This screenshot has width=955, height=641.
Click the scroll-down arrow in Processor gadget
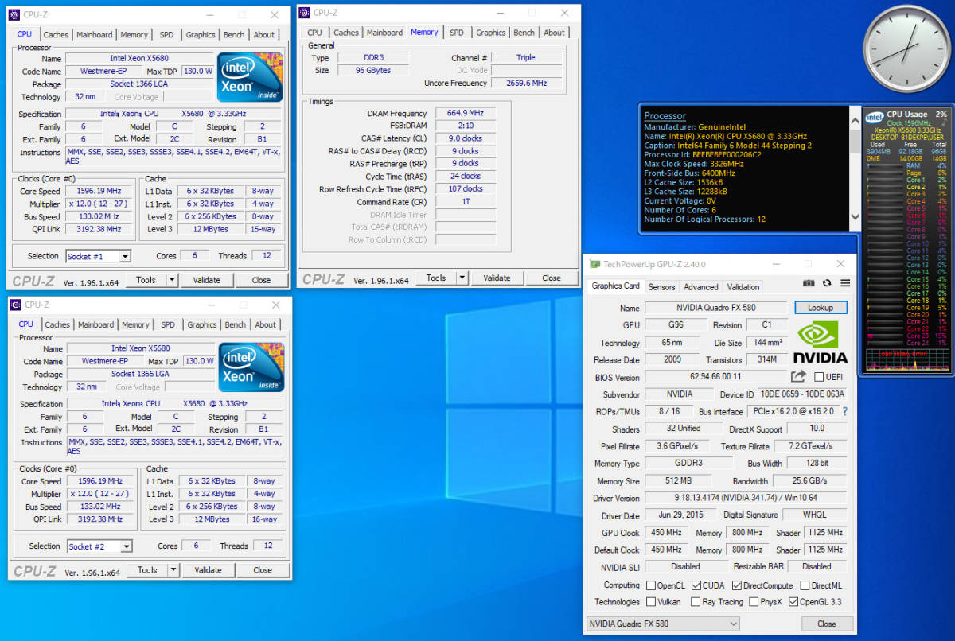click(856, 216)
